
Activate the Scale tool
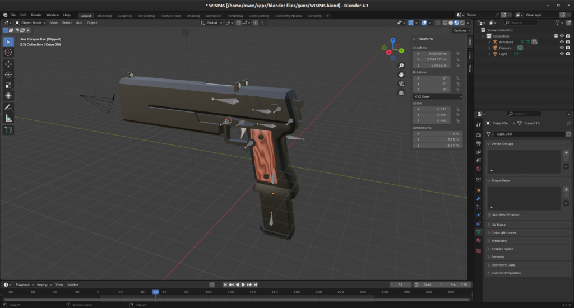coord(8,85)
